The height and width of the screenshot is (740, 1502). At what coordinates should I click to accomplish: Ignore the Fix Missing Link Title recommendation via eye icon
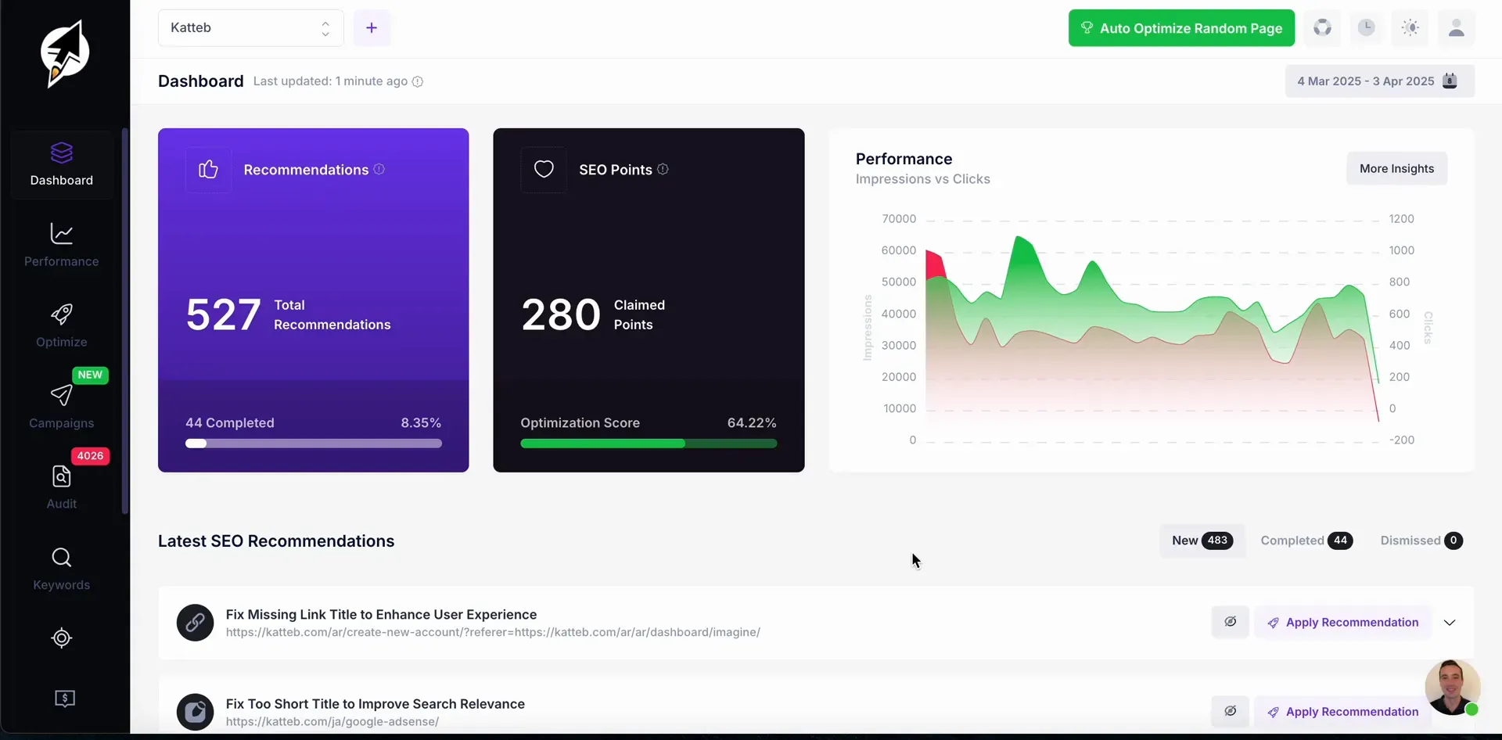(x=1231, y=622)
